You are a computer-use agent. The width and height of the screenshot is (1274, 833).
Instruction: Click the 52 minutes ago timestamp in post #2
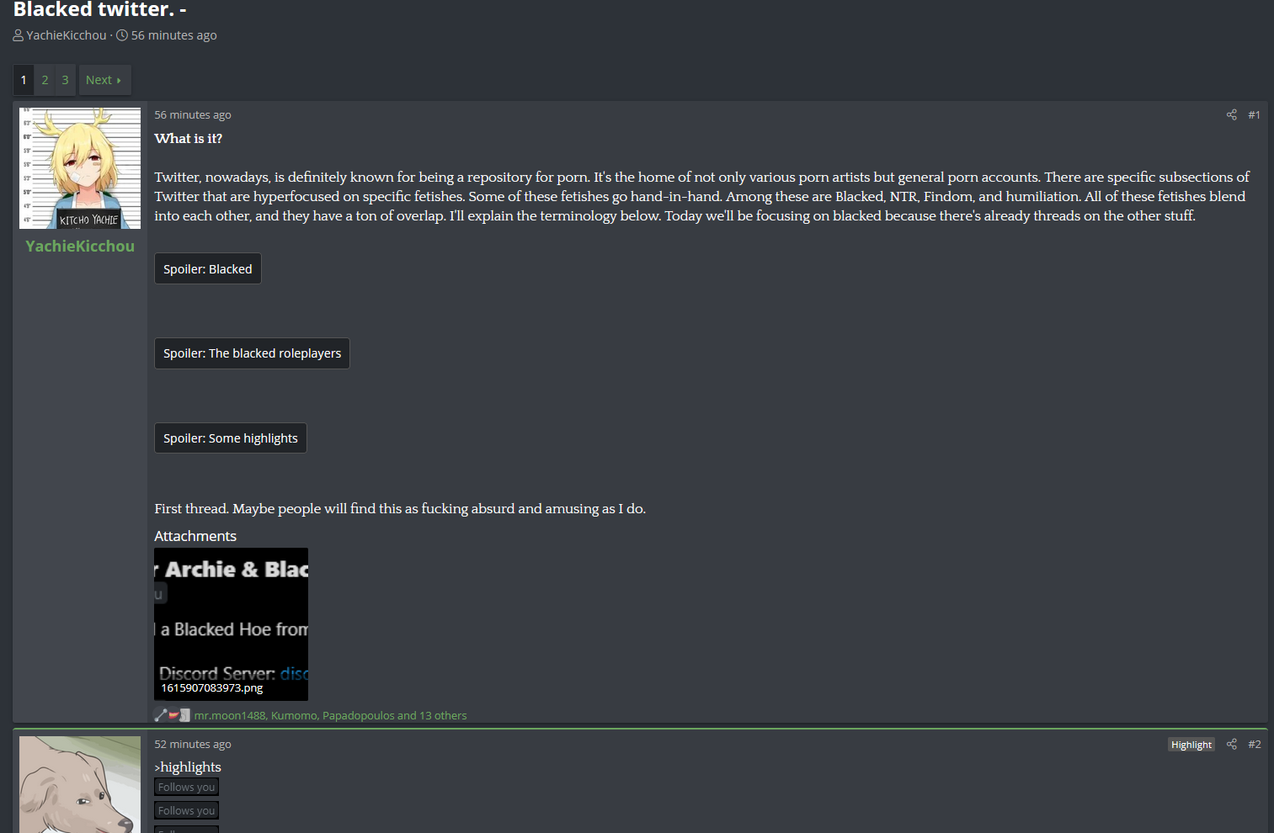(x=193, y=745)
